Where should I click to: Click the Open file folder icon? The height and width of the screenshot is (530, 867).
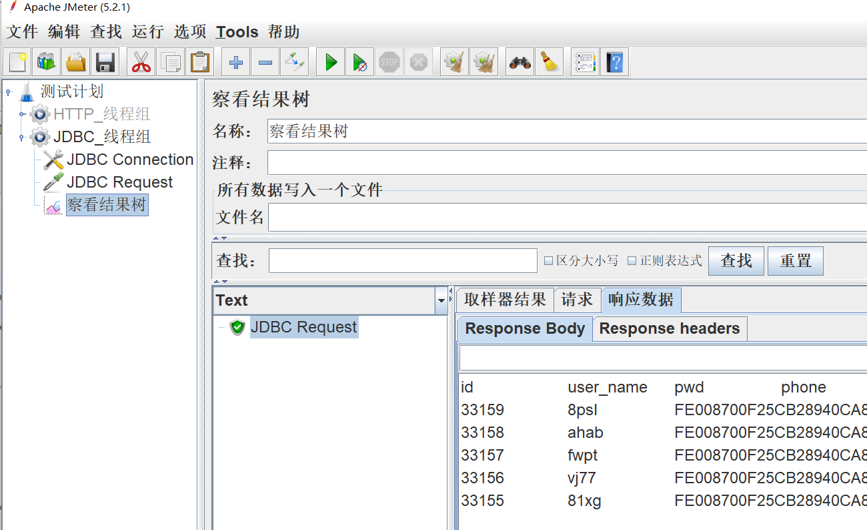tap(76, 63)
